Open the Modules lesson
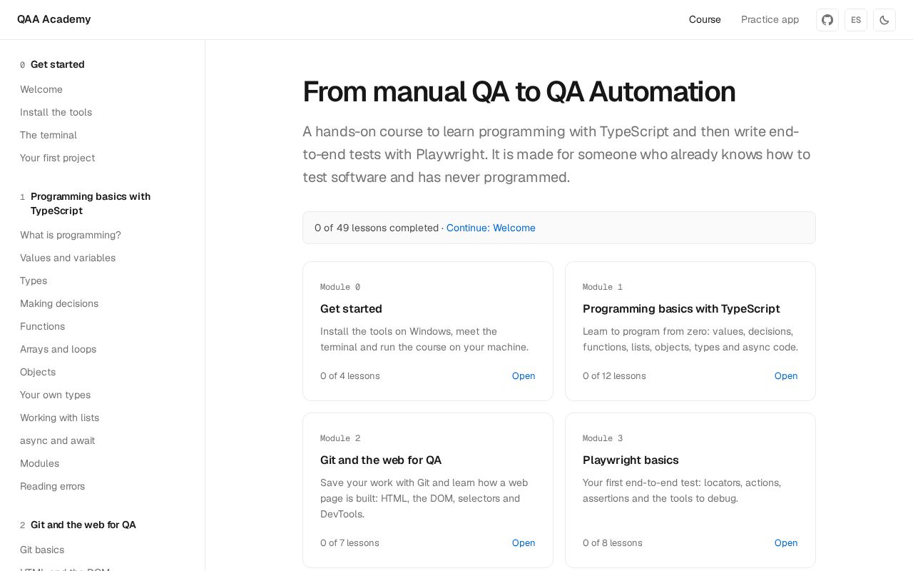The width and height of the screenshot is (913, 571). (x=39, y=463)
